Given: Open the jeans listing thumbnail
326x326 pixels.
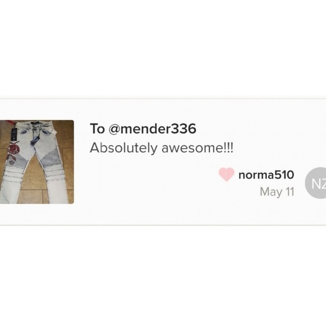Looking at the screenshot, I should coord(37,162).
